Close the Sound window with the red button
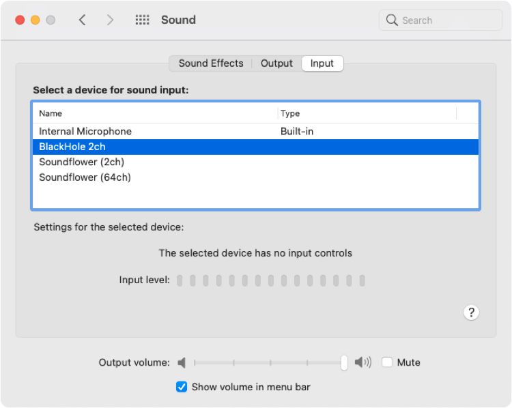Image resolution: width=512 pixels, height=408 pixels. (x=20, y=20)
